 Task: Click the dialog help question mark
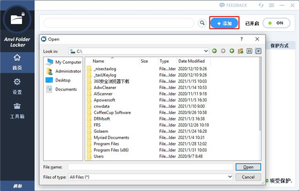coord(242,39)
